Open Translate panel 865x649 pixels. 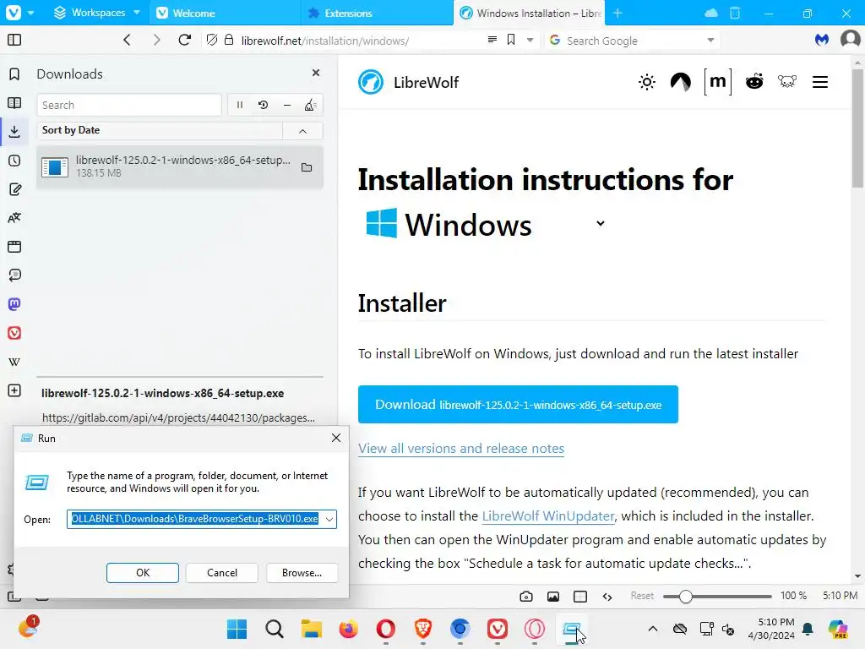[14, 218]
